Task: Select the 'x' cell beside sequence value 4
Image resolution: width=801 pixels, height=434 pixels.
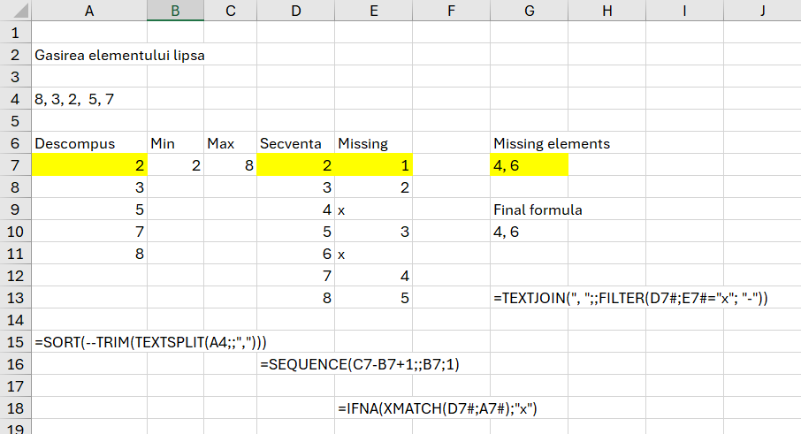Action: [373, 210]
